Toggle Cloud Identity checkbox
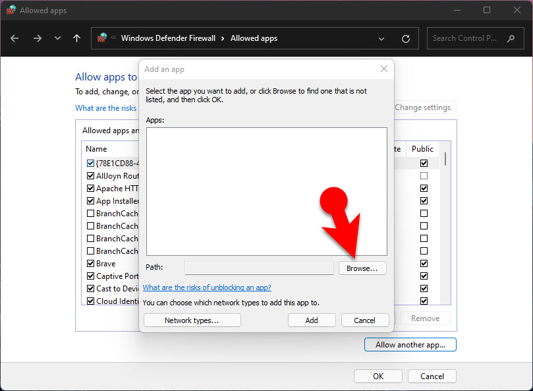Screen dimensions: 533x391 pyautogui.click(x=90, y=301)
